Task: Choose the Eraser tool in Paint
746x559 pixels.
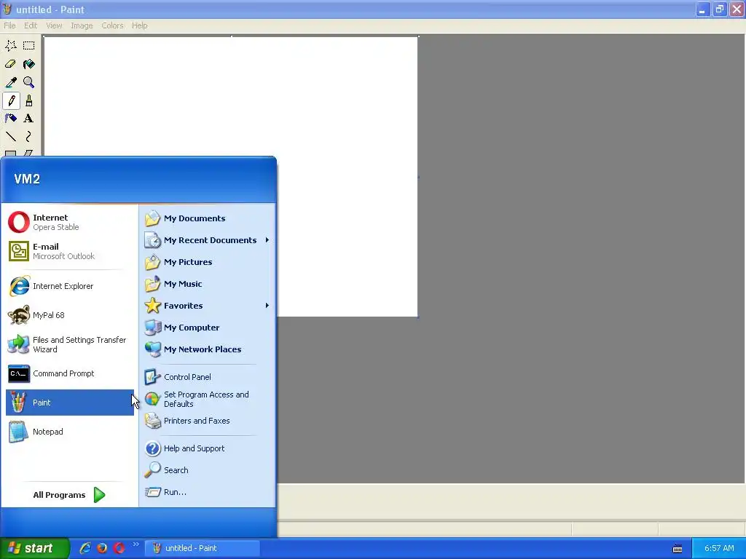Action: [x=11, y=64]
